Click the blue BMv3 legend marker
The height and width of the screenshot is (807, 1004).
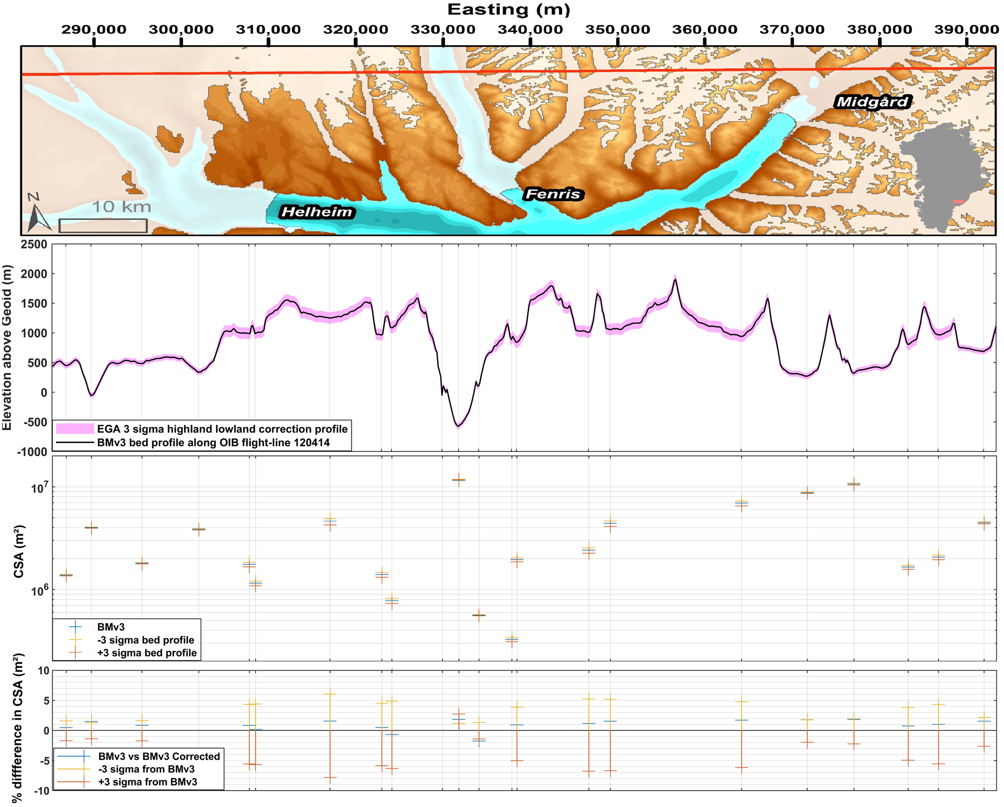[75, 627]
